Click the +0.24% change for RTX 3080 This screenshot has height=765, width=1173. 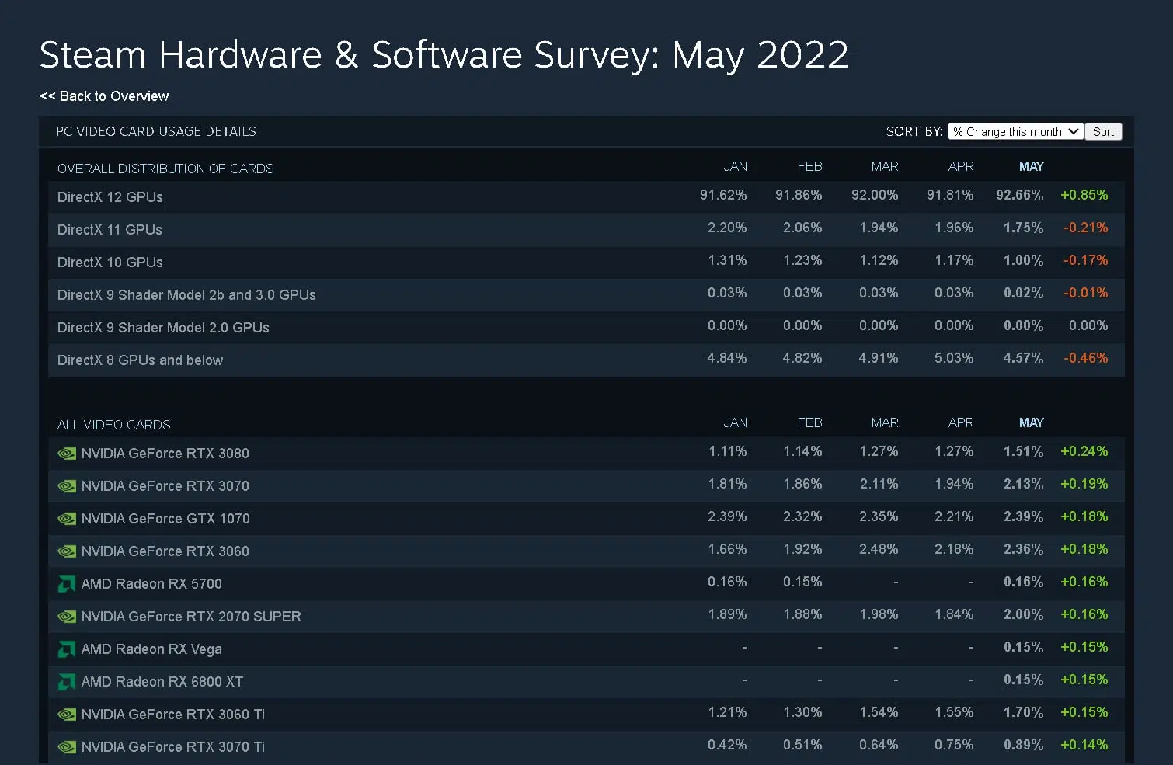(x=1084, y=451)
